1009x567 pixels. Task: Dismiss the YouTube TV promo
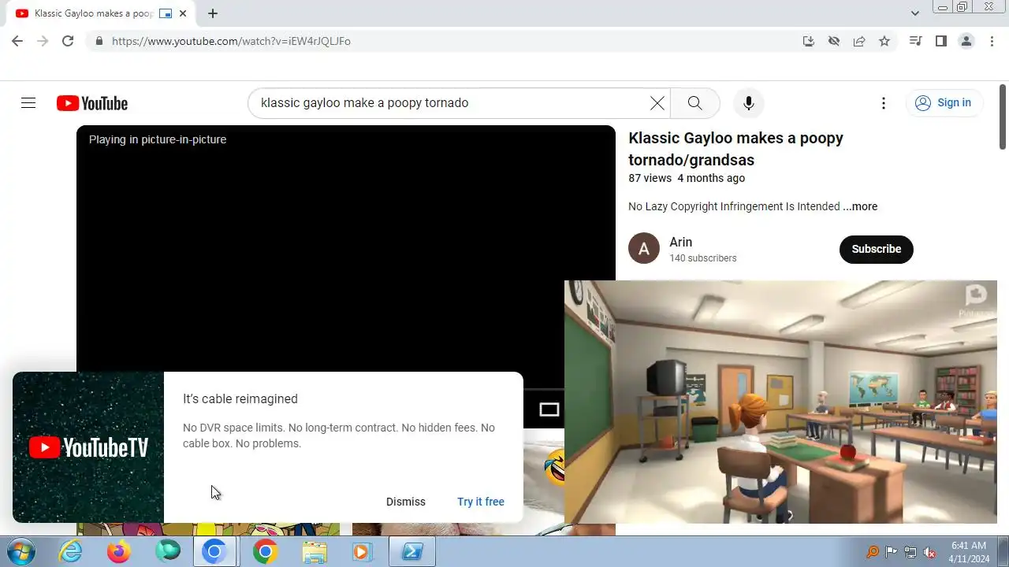pos(406,502)
